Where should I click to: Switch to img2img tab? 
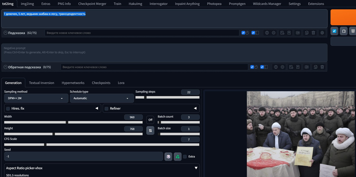(x=27, y=4)
